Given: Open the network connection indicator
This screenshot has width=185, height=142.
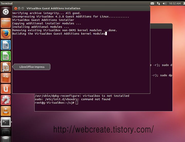Looking at the screenshot, I should (x=159, y=4).
